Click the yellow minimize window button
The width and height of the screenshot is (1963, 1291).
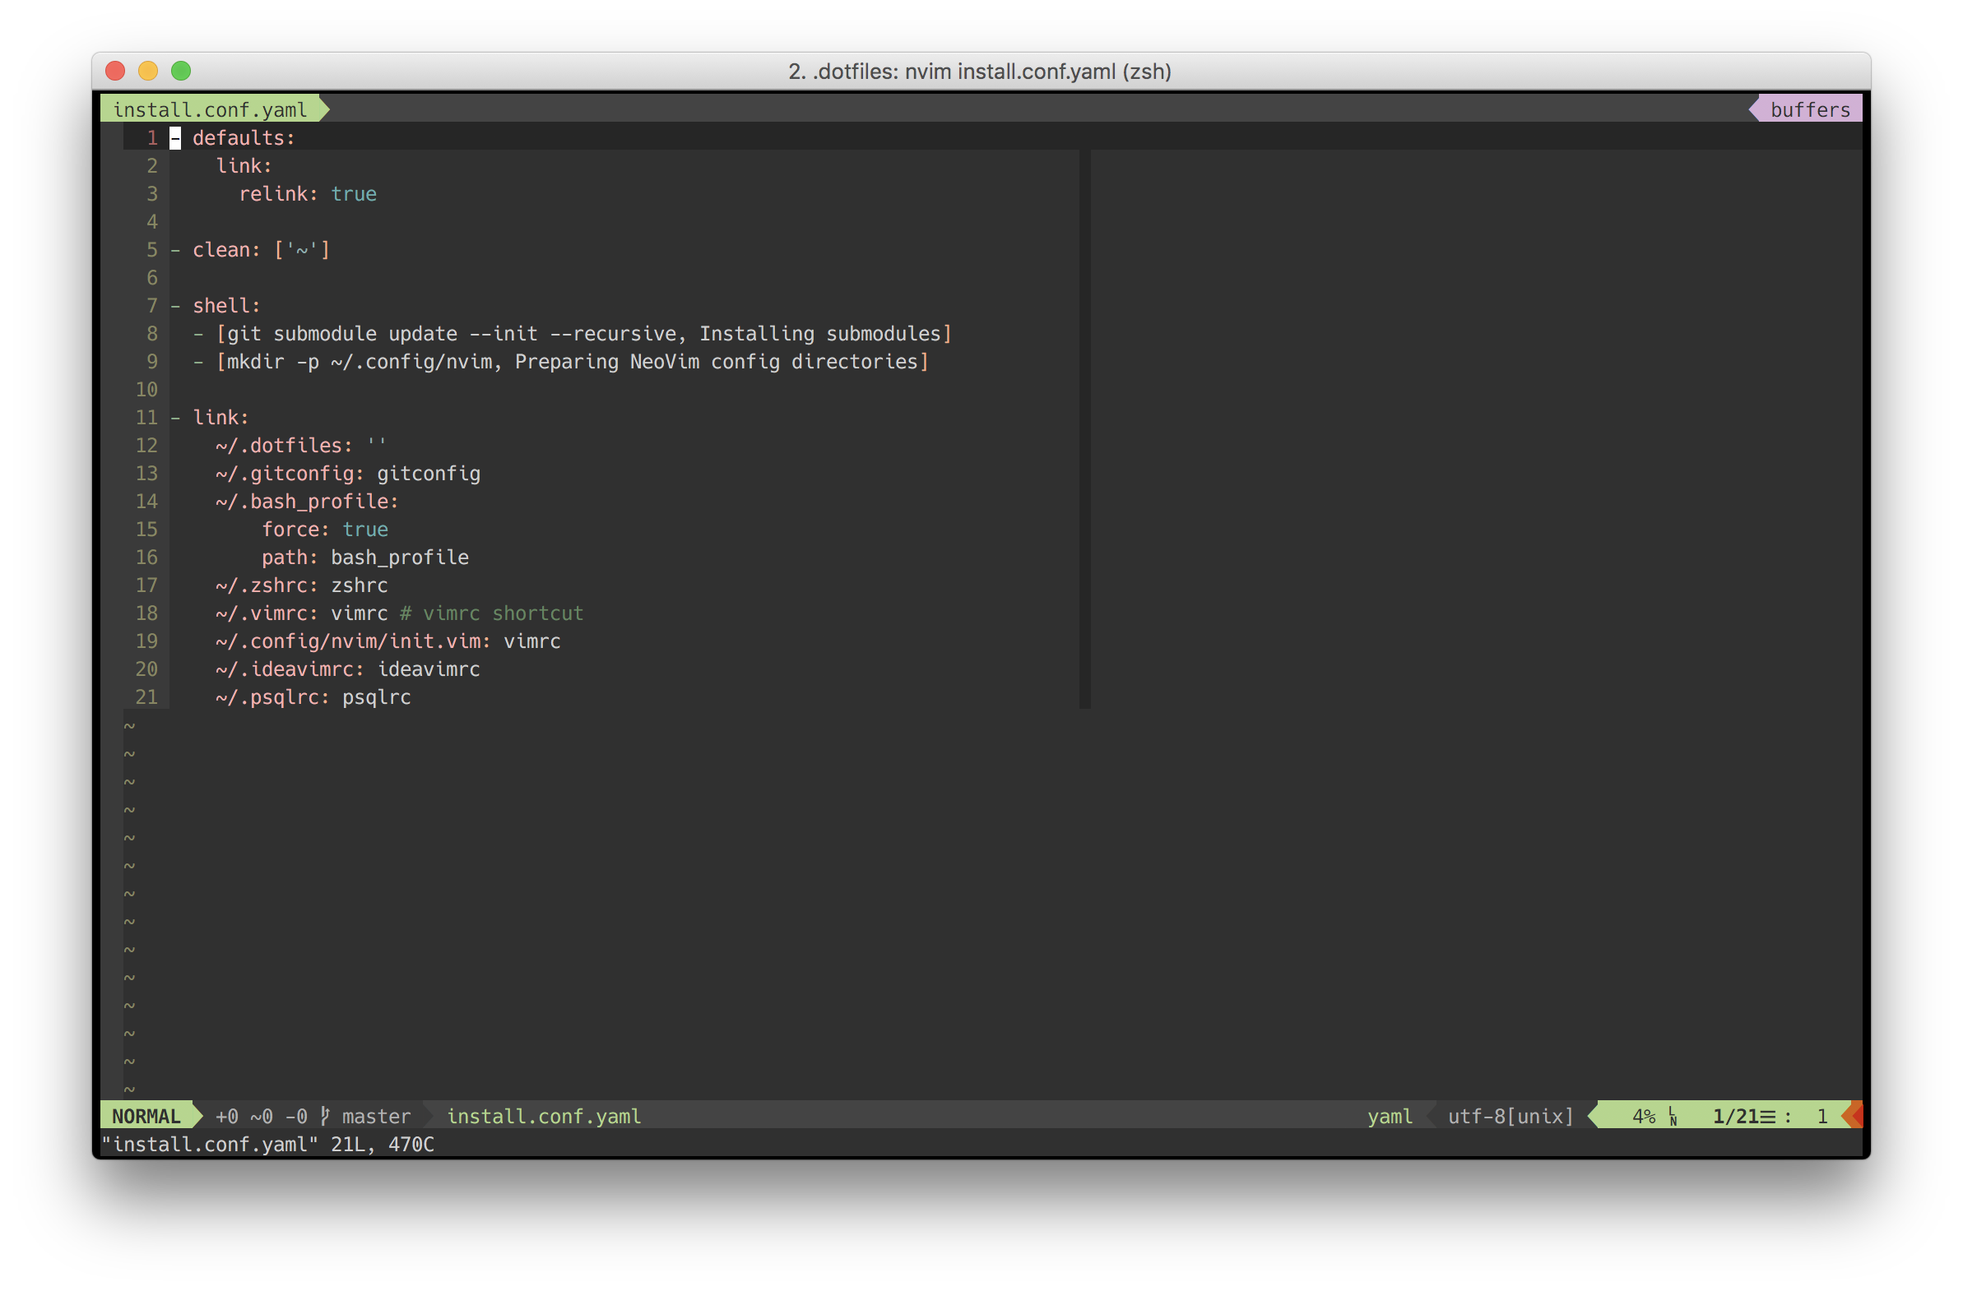pyautogui.click(x=147, y=71)
